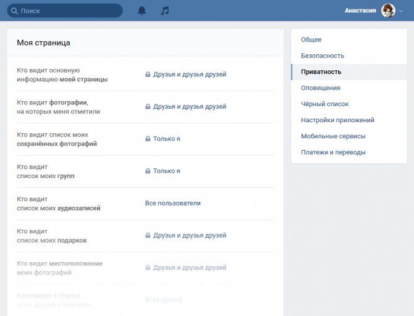The height and width of the screenshot is (316, 414).
Task: Change who sees фотографии, на которых меня отметили
Action: coord(190,107)
